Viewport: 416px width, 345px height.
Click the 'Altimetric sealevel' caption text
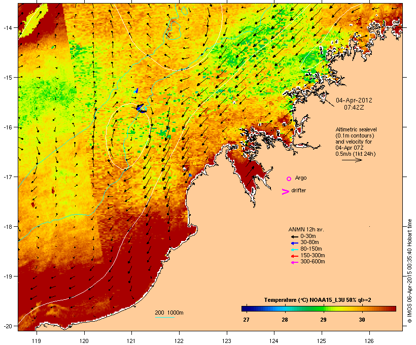(356, 129)
